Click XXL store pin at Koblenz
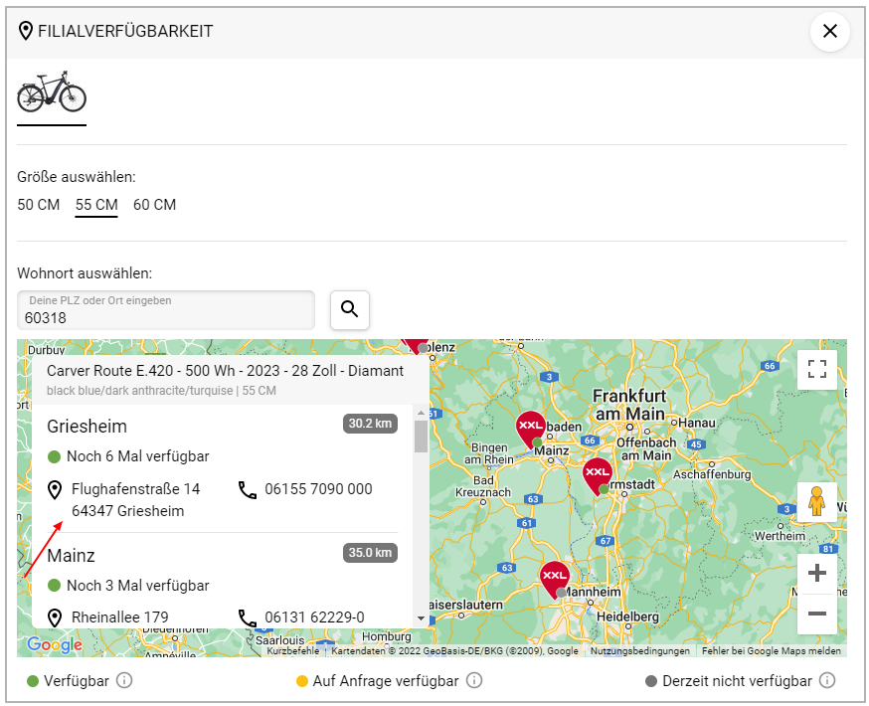Viewport: 869px width, 706px height. (x=416, y=345)
